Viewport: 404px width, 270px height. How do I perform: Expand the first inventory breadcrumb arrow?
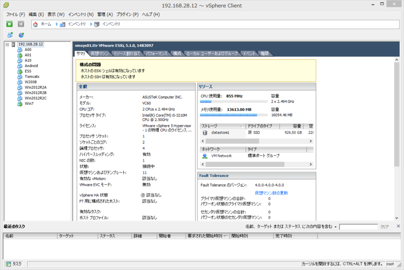(x=91, y=24)
